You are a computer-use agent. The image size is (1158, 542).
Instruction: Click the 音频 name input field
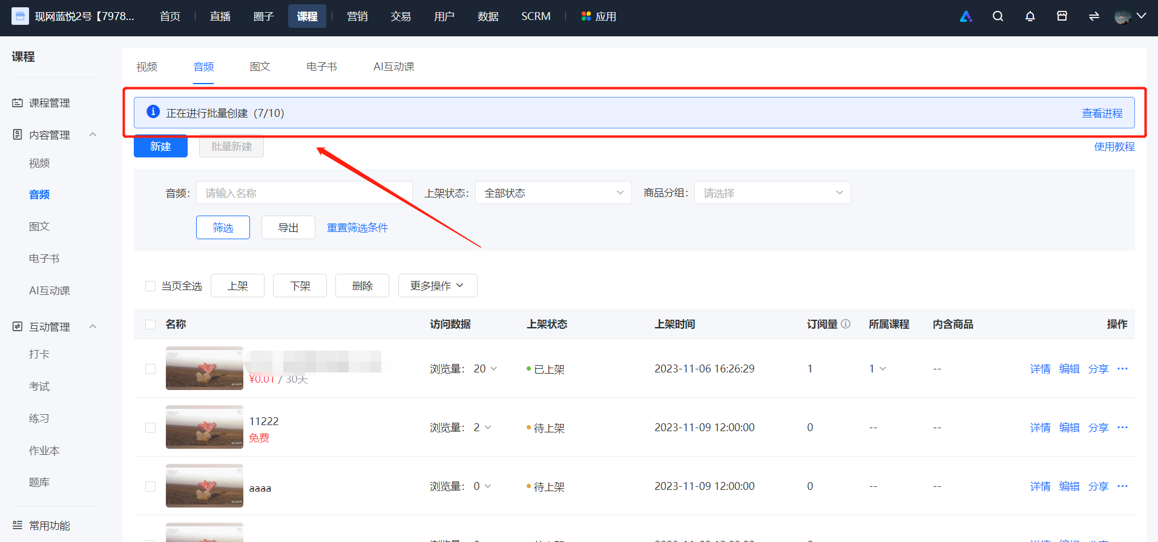(x=304, y=193)
